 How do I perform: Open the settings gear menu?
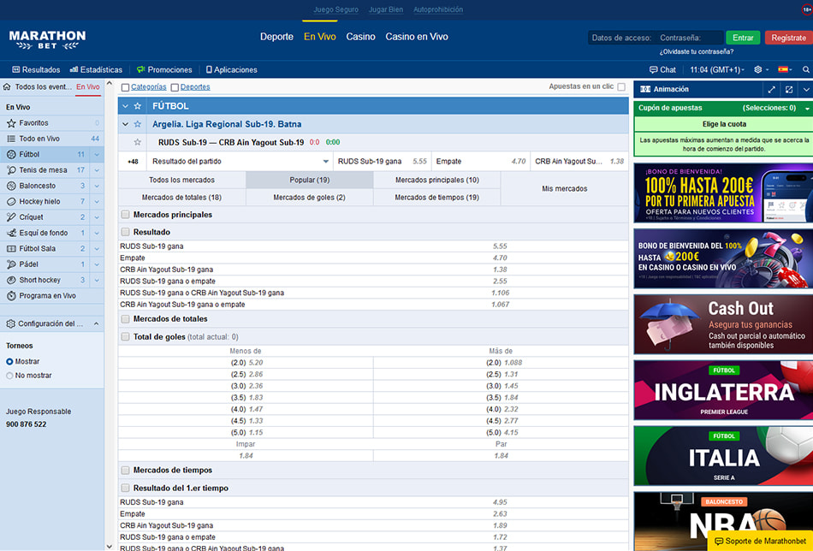click(758, 69)
